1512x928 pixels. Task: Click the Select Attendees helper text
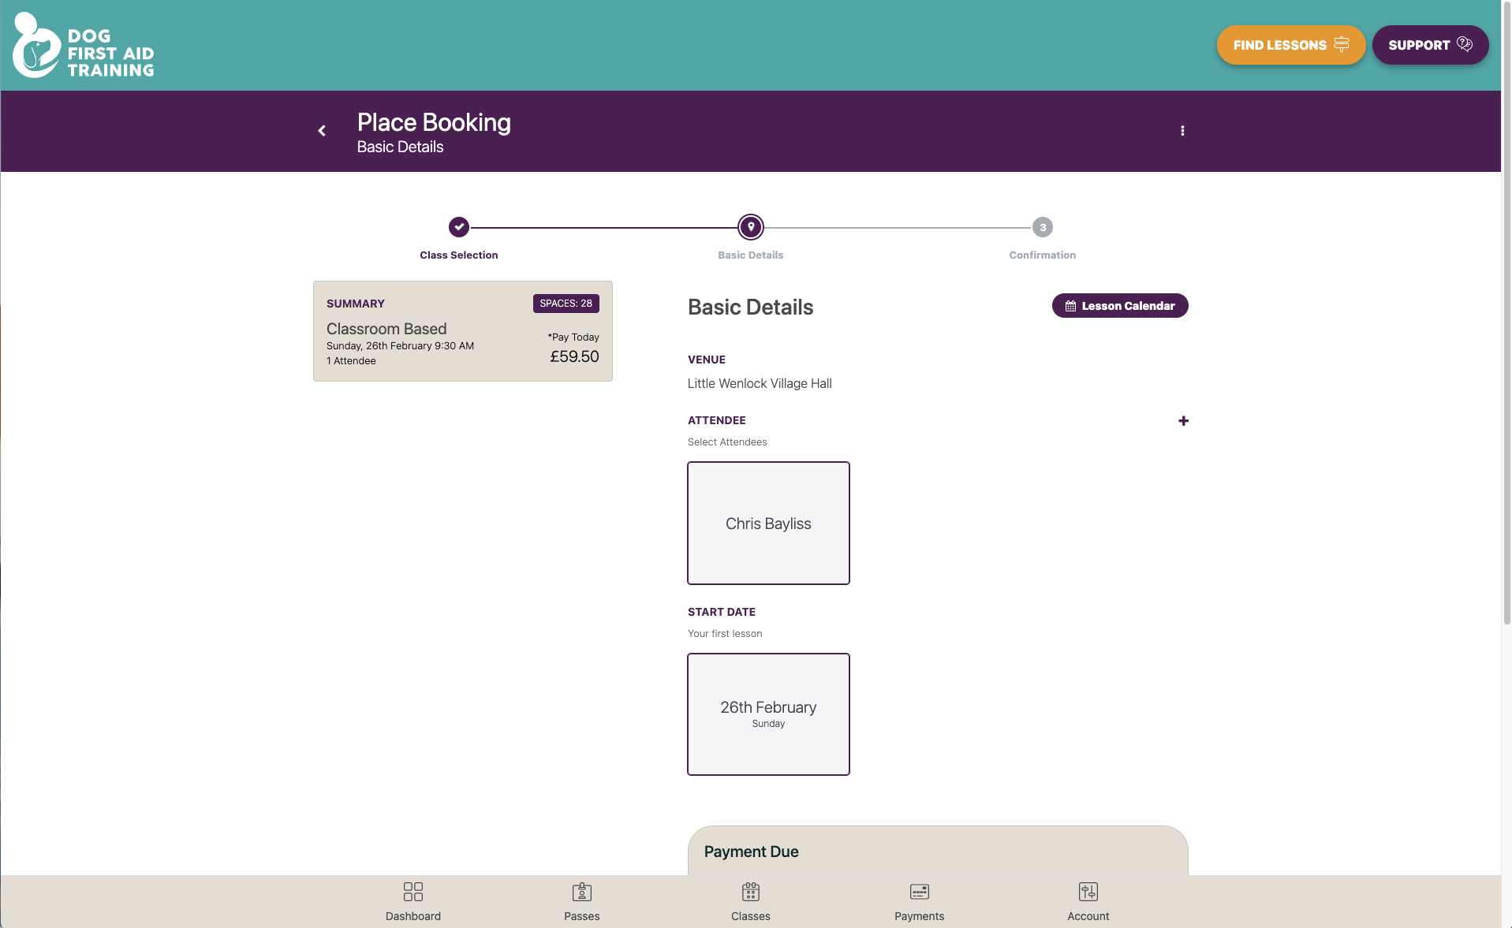pyautogui.click(x=727, y=442)
